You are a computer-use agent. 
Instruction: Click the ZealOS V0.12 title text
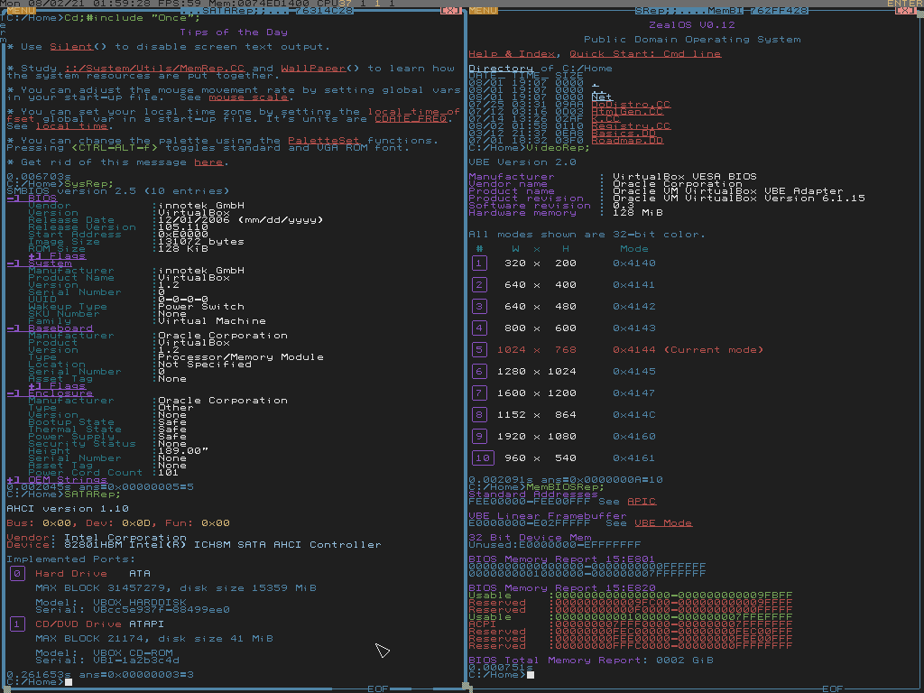(x=692, y=24)
